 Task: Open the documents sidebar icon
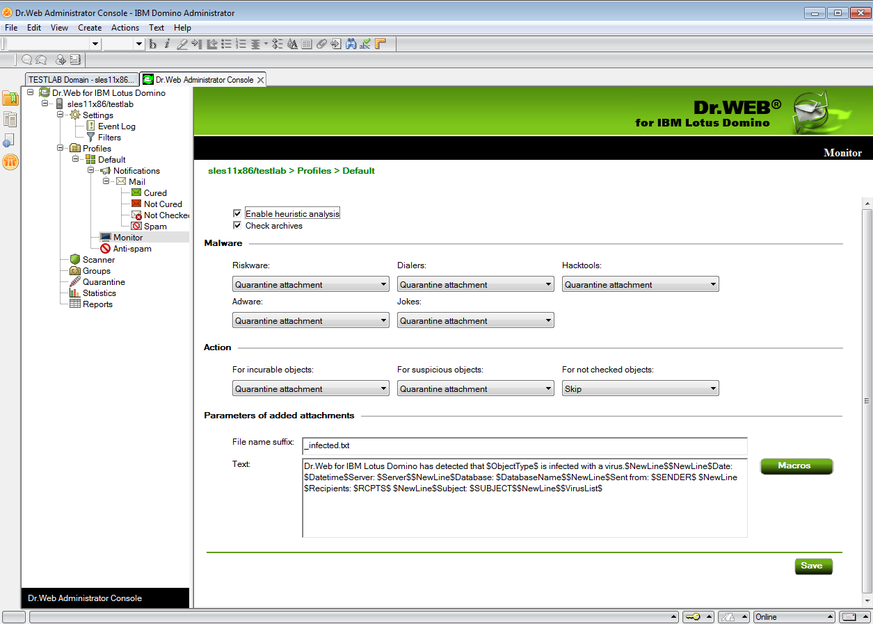(x=10, y=119)
